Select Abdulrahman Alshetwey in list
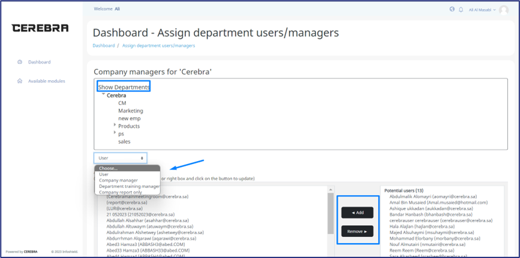 click(155, 232)
